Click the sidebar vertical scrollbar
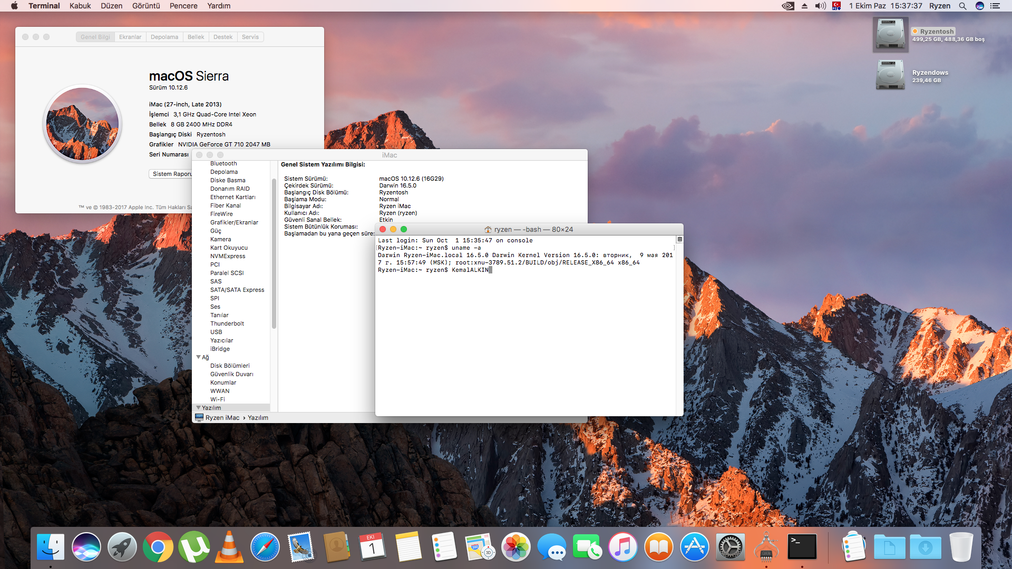1012x569 pixels. click(x=274, y=253)
